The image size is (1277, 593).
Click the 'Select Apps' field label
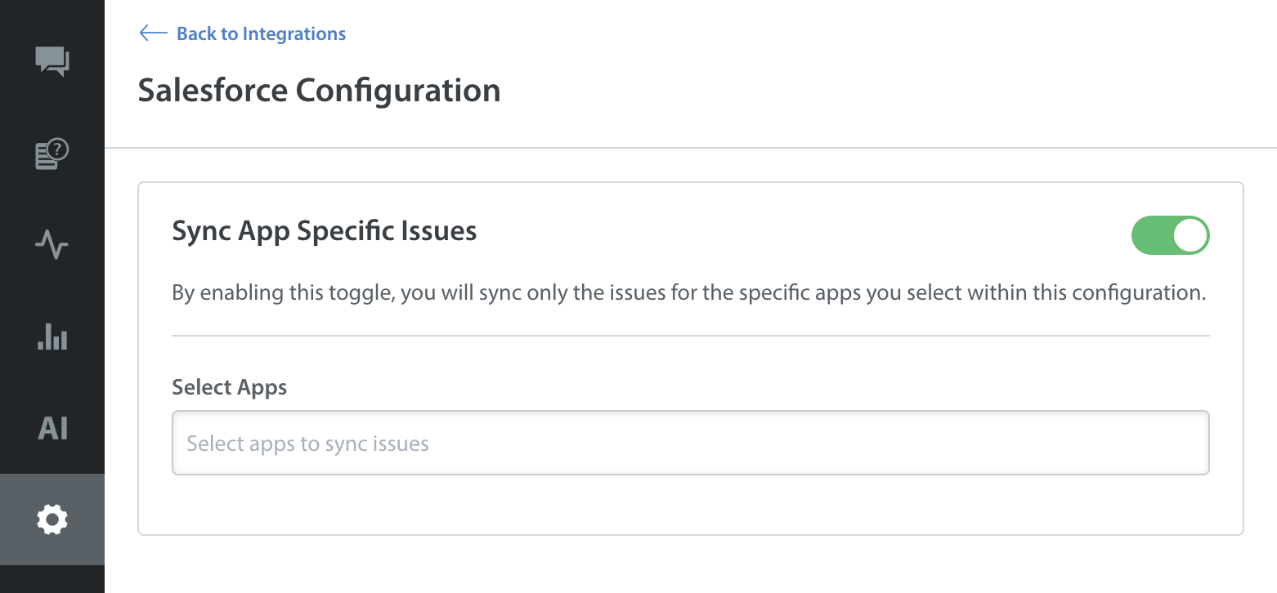pos(229,387)
